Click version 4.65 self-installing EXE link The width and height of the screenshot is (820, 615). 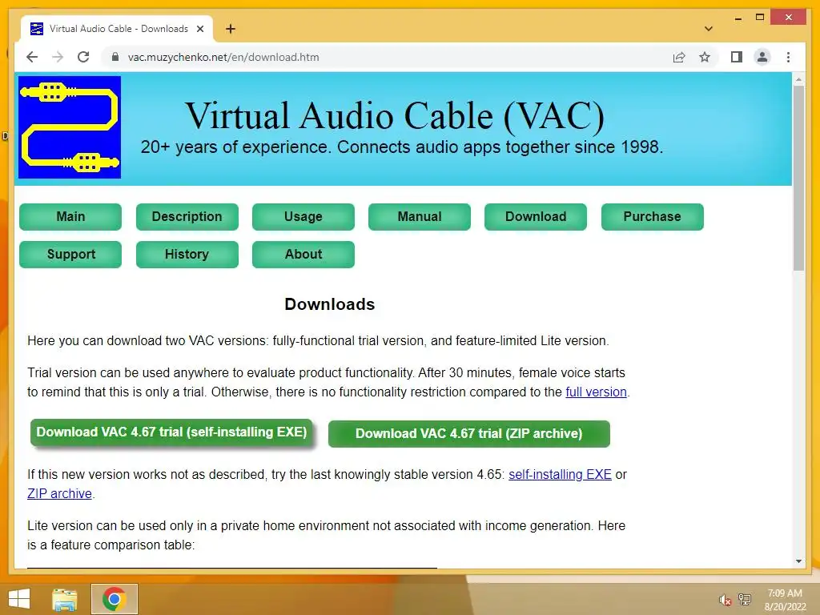560,474
